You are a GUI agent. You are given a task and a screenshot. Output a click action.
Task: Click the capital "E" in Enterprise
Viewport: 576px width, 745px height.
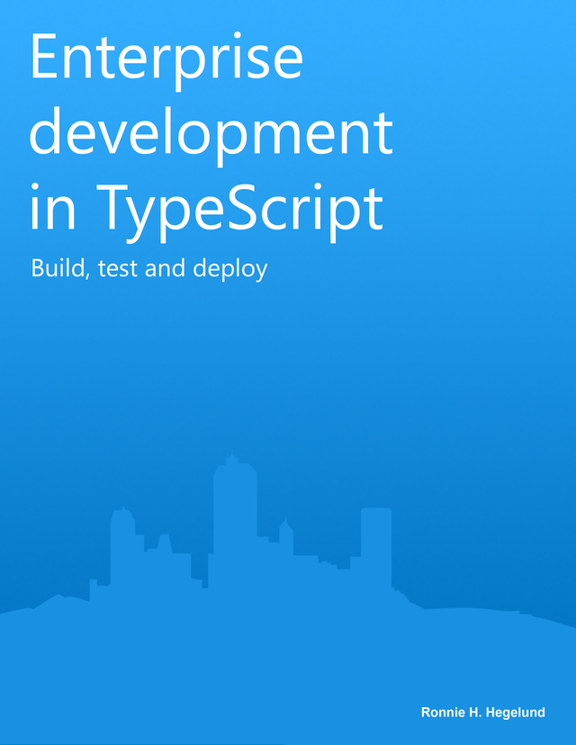(x=45, y=58)
